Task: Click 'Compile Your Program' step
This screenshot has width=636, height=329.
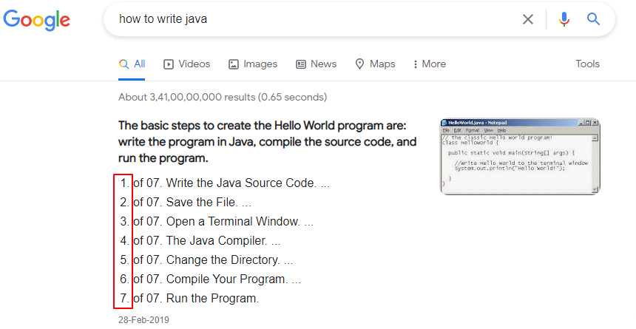Action: (227, 279)
